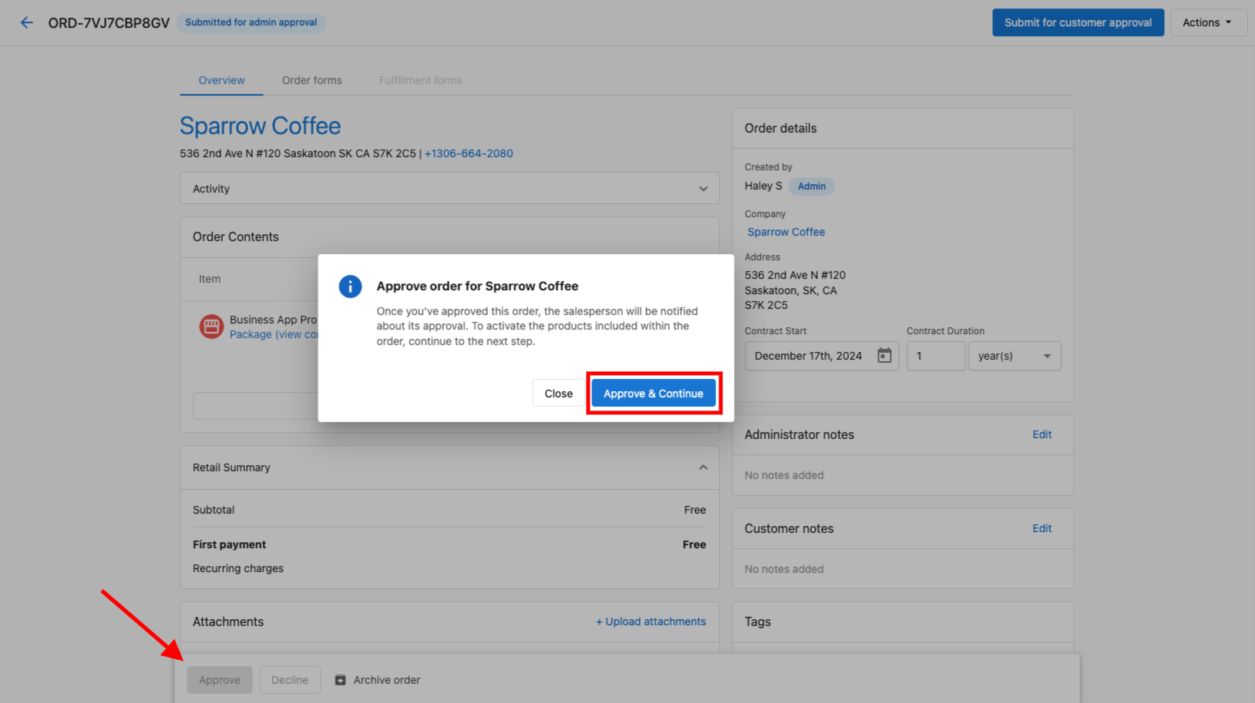Click the Upload attachments link
This screenshot has width=1255, height=703.
pos(651,621)
